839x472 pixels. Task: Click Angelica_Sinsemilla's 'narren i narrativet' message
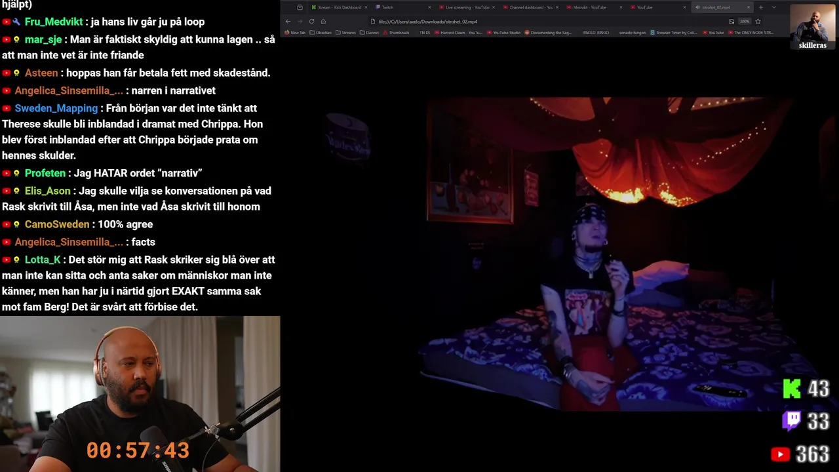[x=173, y=90]
